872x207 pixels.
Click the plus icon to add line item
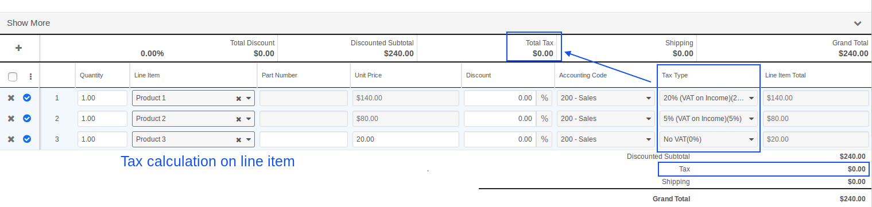[x=18, y=48]
